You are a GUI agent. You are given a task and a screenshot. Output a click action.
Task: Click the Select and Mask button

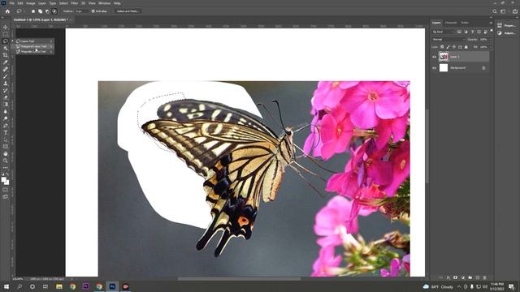[x=128, y=11]
